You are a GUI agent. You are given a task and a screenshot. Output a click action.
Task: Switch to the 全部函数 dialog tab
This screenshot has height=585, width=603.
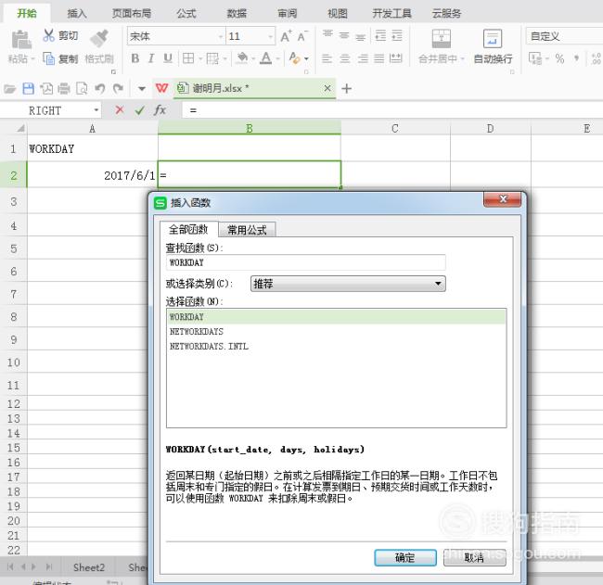click(x=188, y=230)
